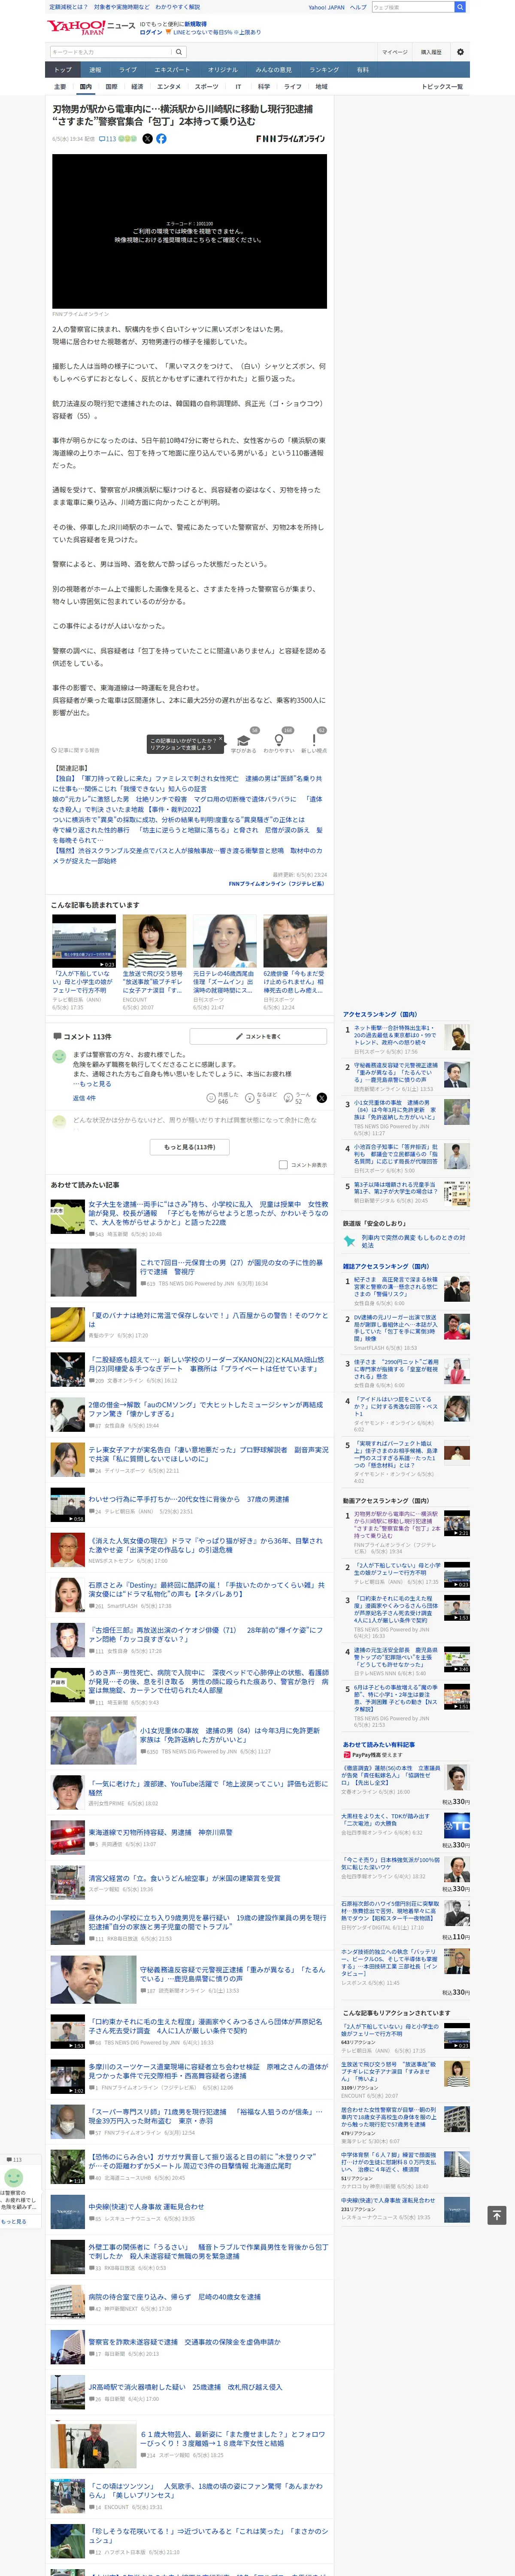Image resolution: width=515 pixels, height=2576 pixels.
Task: Click the 購入履歴 link
Action: [431, 52]
